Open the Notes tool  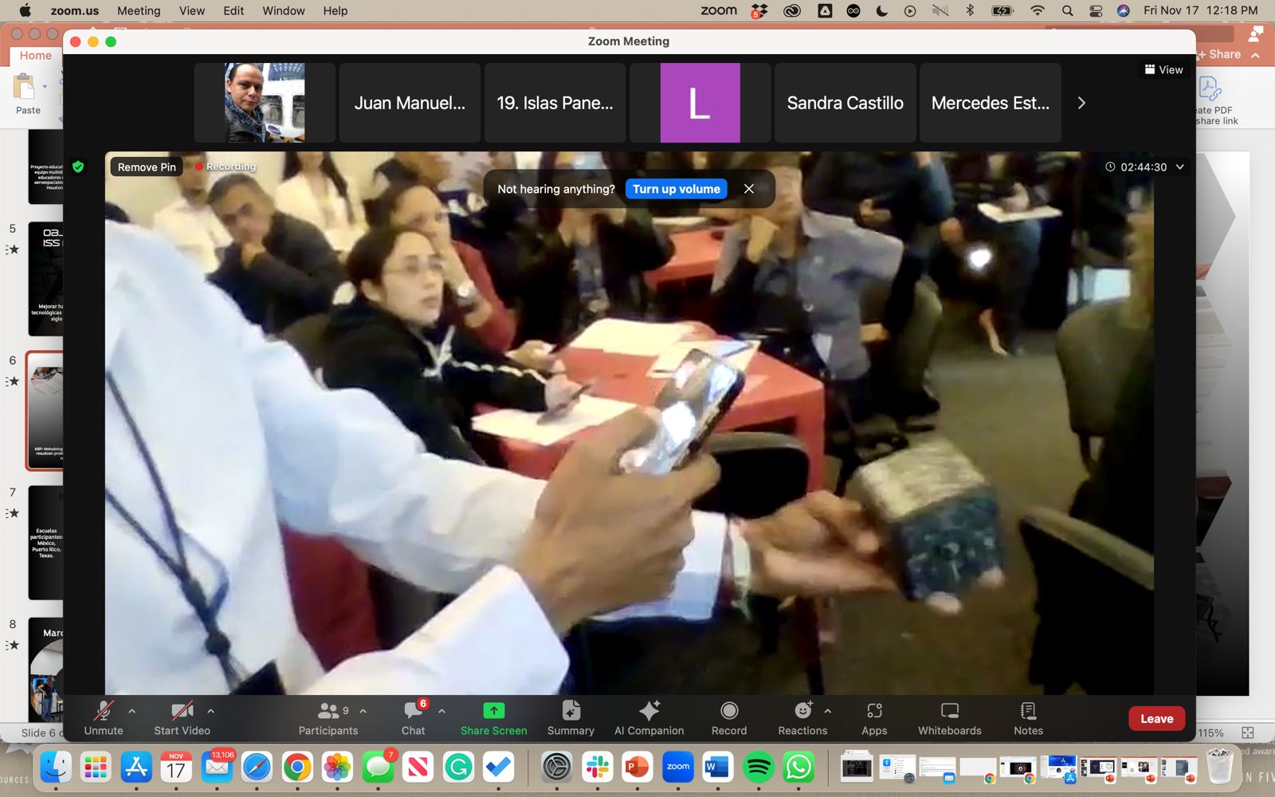point(1028,711)
